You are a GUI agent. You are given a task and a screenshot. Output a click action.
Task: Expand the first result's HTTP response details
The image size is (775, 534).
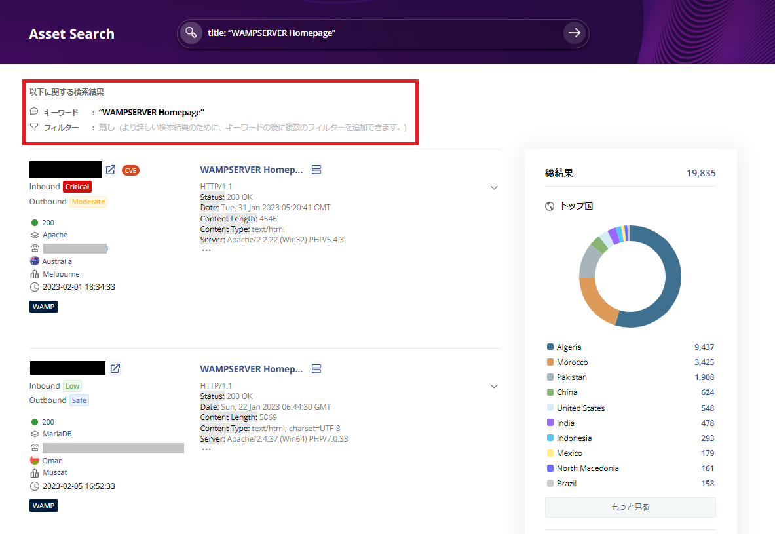(494, 188)
